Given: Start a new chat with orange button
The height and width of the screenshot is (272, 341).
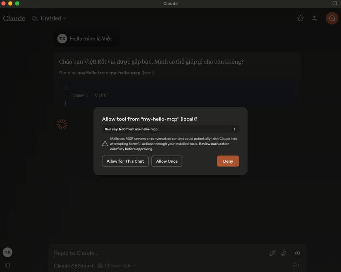Looking at the screenshot, I should point(332,18).
